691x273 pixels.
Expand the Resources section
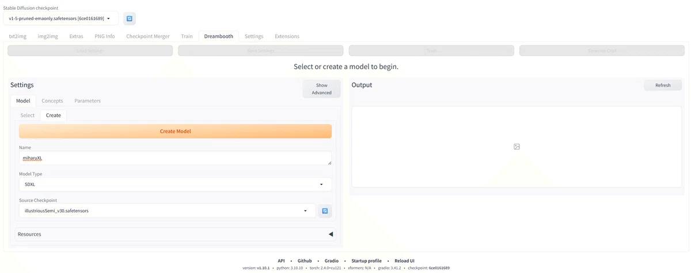[x=175, y=234]
